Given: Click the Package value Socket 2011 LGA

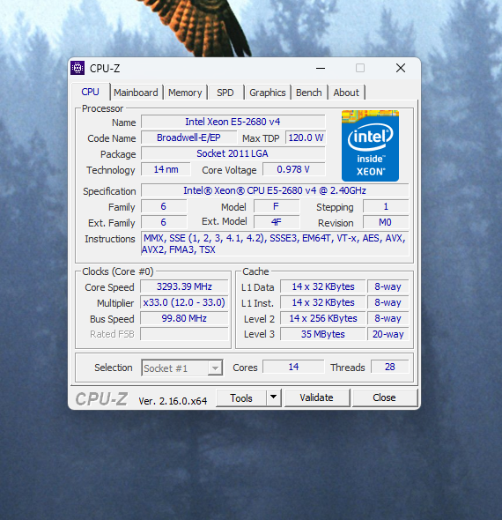Looking at the screenshot, I should pyautogui.click(x=233, y=153).
